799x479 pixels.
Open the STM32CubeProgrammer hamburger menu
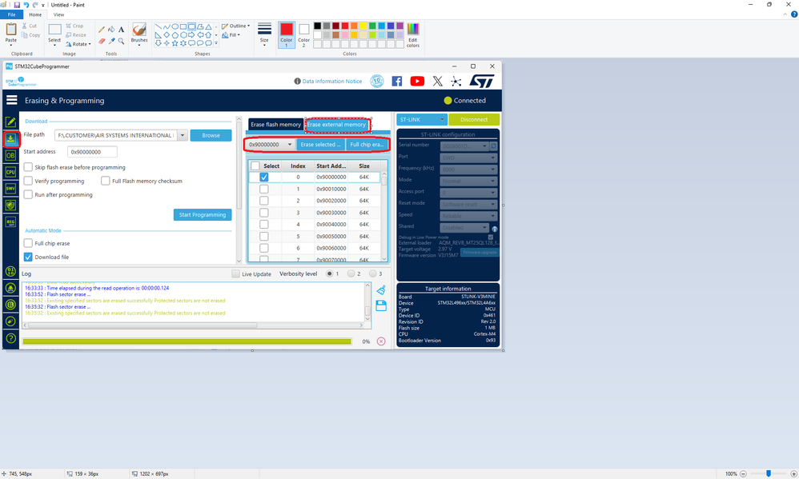[x=12, y=100]
